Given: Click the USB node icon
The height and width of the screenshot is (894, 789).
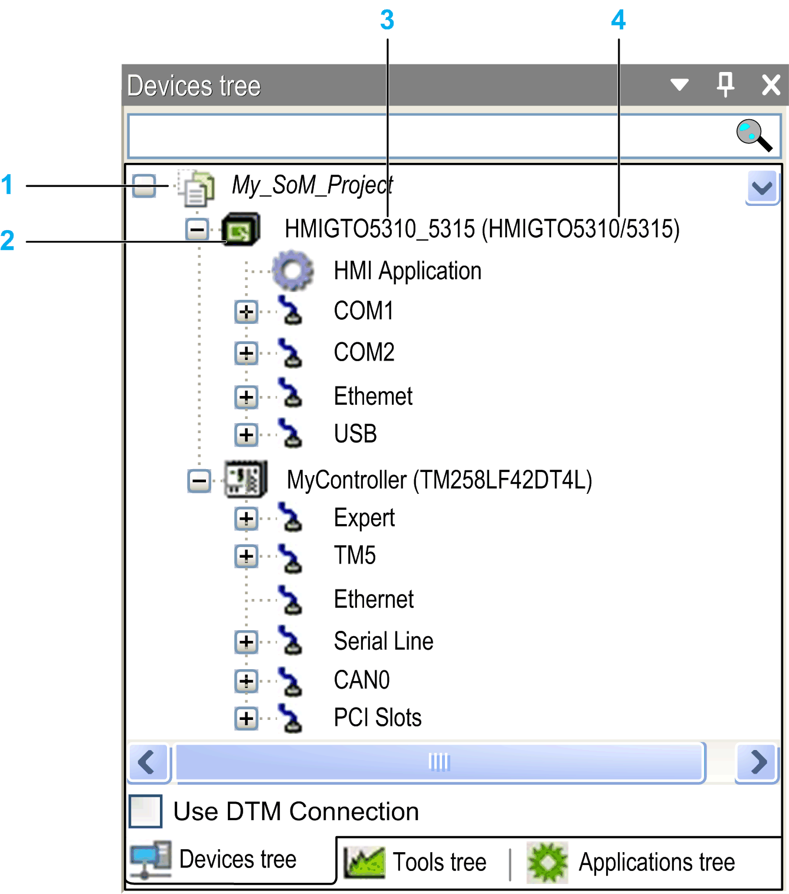Looking at the screenshot, I should (x=290, y=433).
